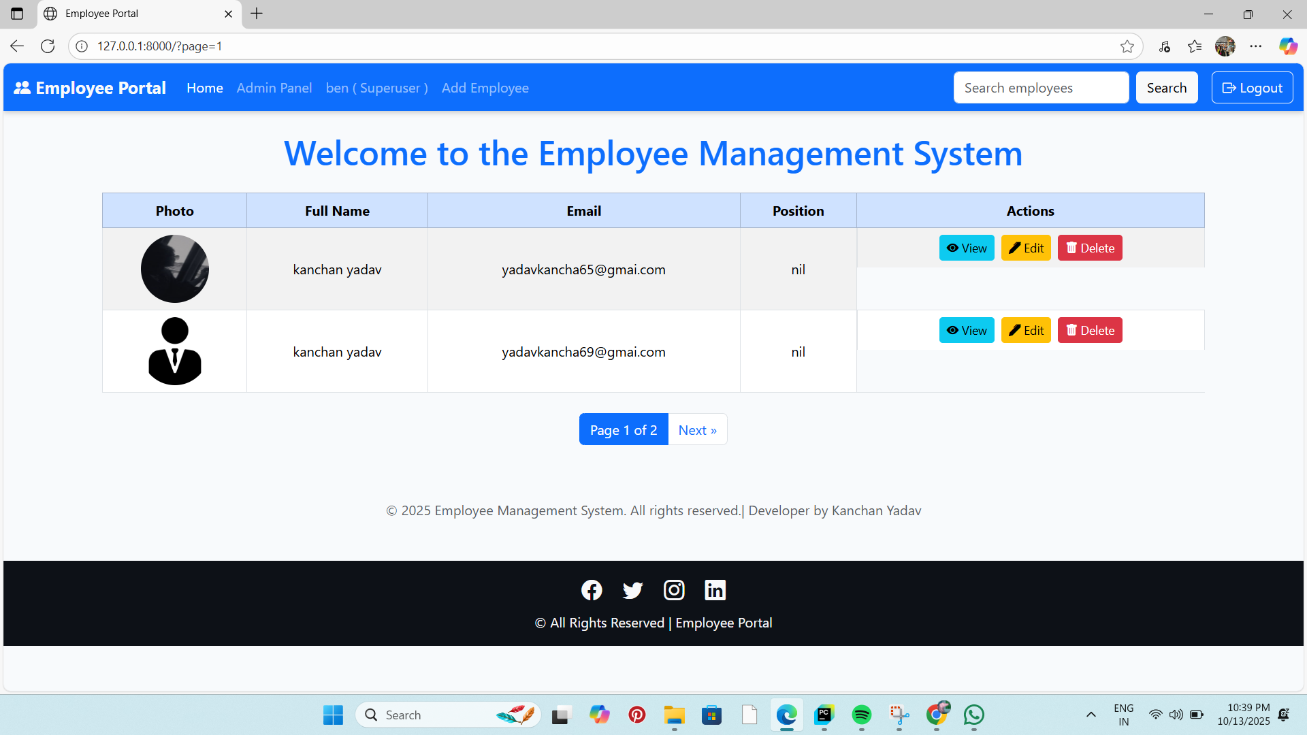Select the Employee Portal browser tab
This screenshot has height=735, width=1307.
coord(101,14)
